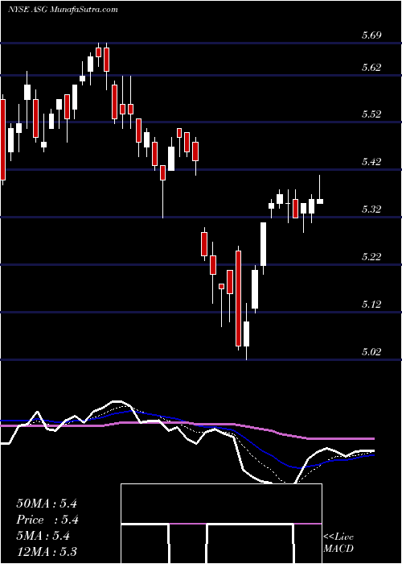Screen dimensions: 402x564
Task: Click the <<Live MACD label
Action: tap(338, 543)
